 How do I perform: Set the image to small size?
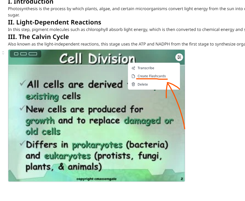pos(16,54)
